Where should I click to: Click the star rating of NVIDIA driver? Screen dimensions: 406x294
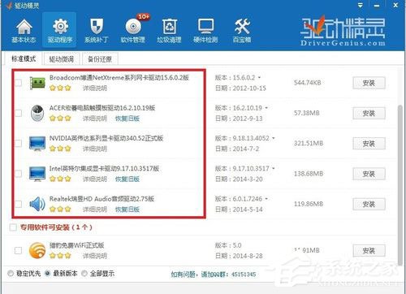tap(60, 149)
